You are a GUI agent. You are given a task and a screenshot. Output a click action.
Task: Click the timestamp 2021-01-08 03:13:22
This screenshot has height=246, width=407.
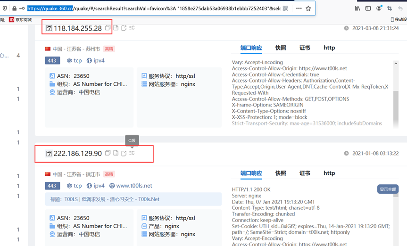click(x=375, y=153)
